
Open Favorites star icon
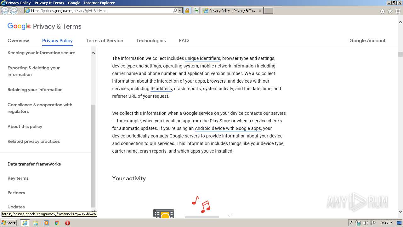[x=390, y=11]
